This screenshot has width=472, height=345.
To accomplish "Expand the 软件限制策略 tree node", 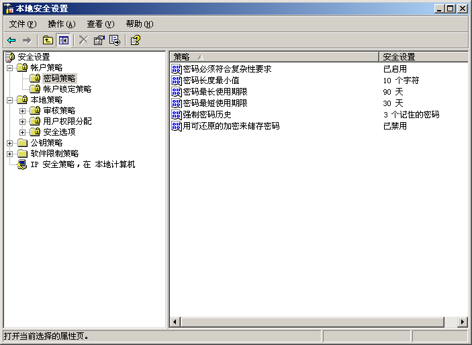I will (x=9, y=154).
